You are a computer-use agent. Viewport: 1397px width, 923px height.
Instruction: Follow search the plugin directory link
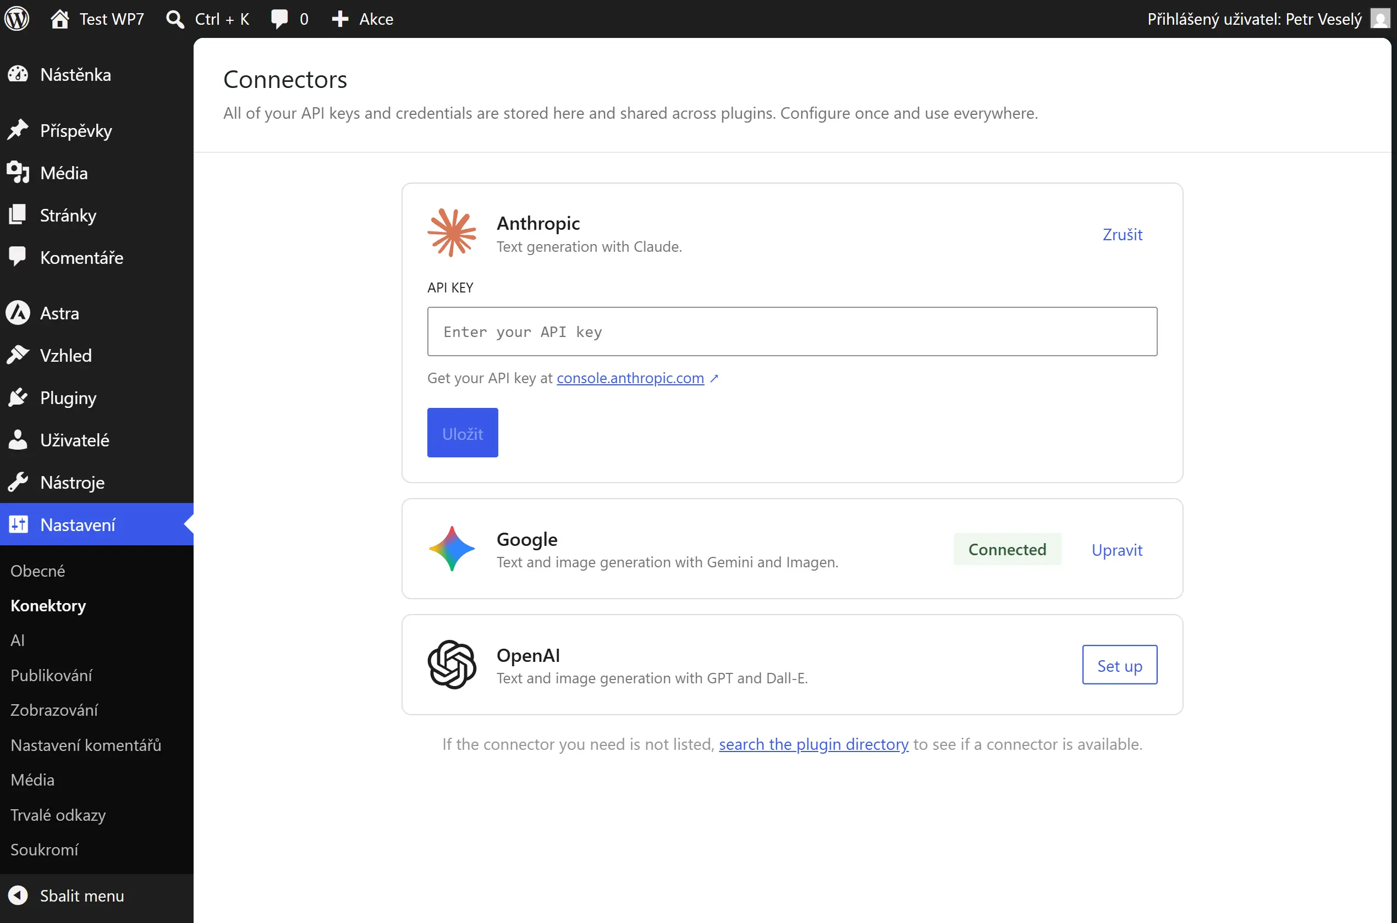tap(813, 744)
